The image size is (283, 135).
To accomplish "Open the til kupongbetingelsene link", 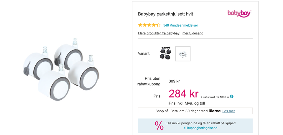I will point(200,128).
